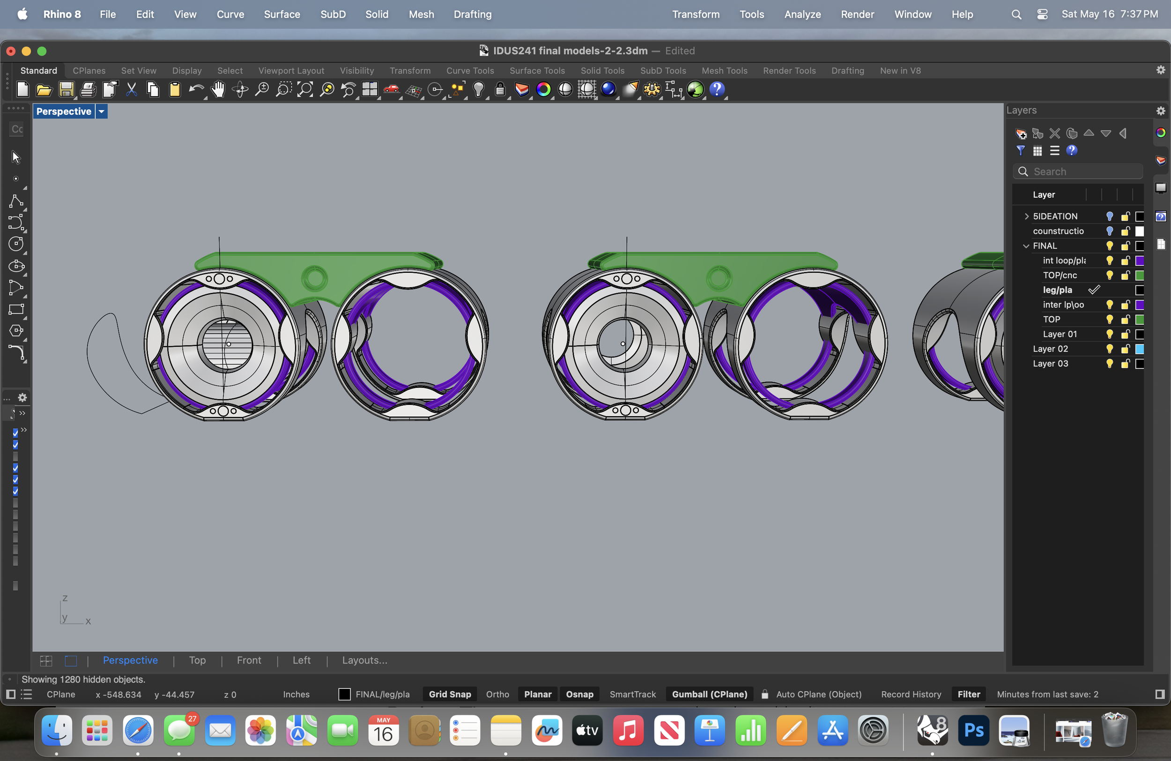Toggle lock icon of FINAL layer

coord(1125,246)
